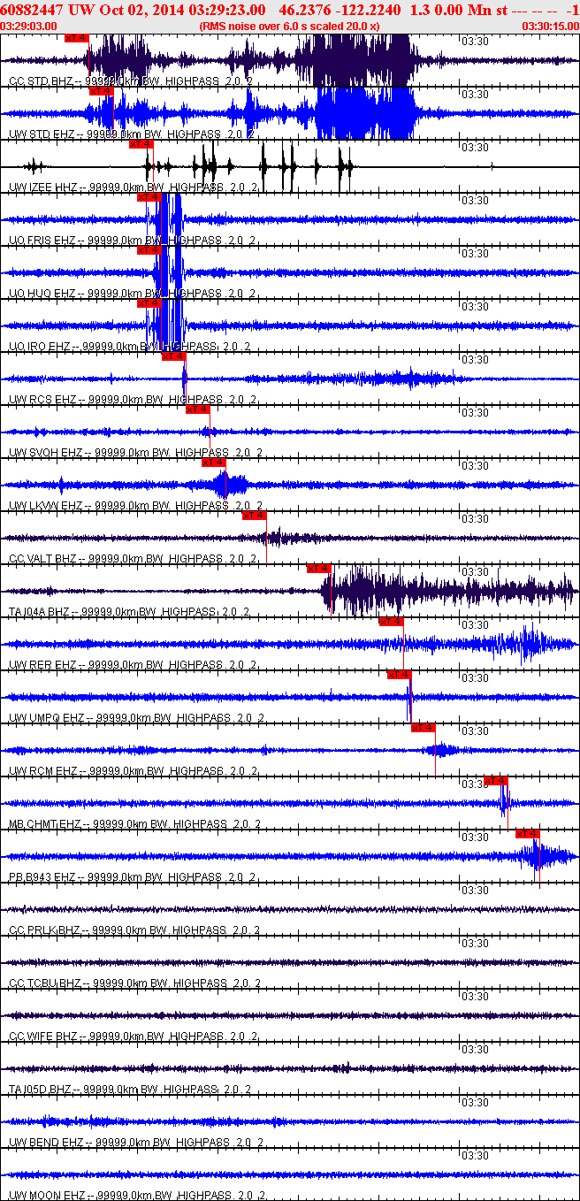This screenshot has height=1201, width=580.
Task: Click the arrival flag on UW LKVW trace
Action: [214, 463]
